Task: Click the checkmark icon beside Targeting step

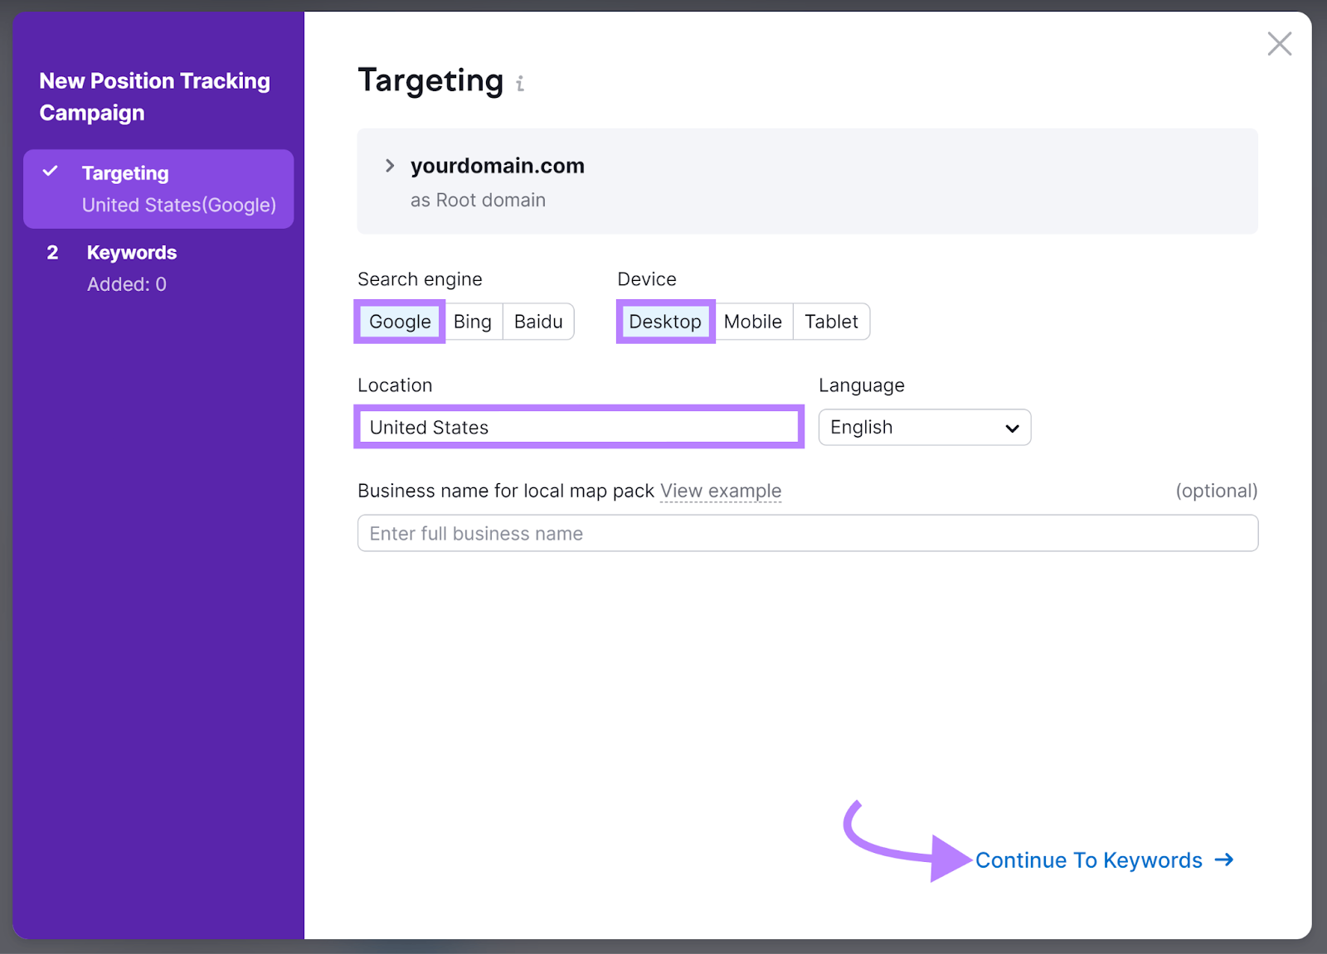Action: point(51,172)
